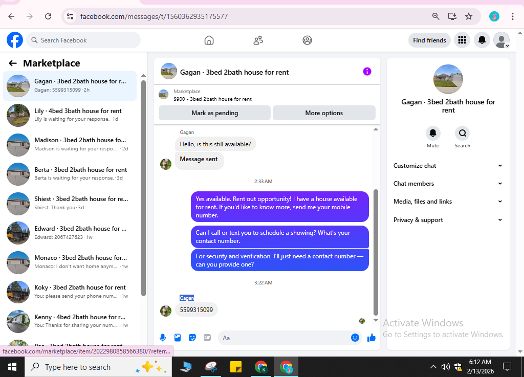Screen dimensions: 524x377
Task: Open the emoji picker in message box
Action: point(355,338)
